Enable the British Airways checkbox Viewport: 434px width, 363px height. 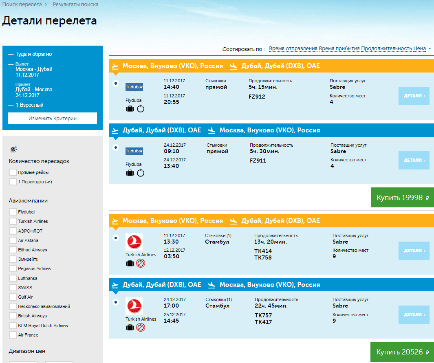[x=13, y=316]
